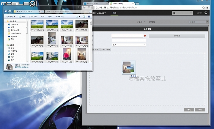Click Preview in the Explorer toolbar
214x129 pixels.
tap(22, 17)
